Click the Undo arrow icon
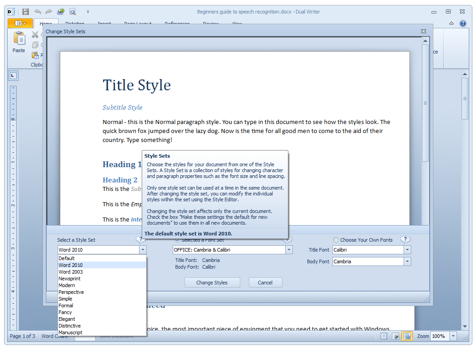The image size is (476, 350). (38, 12)
